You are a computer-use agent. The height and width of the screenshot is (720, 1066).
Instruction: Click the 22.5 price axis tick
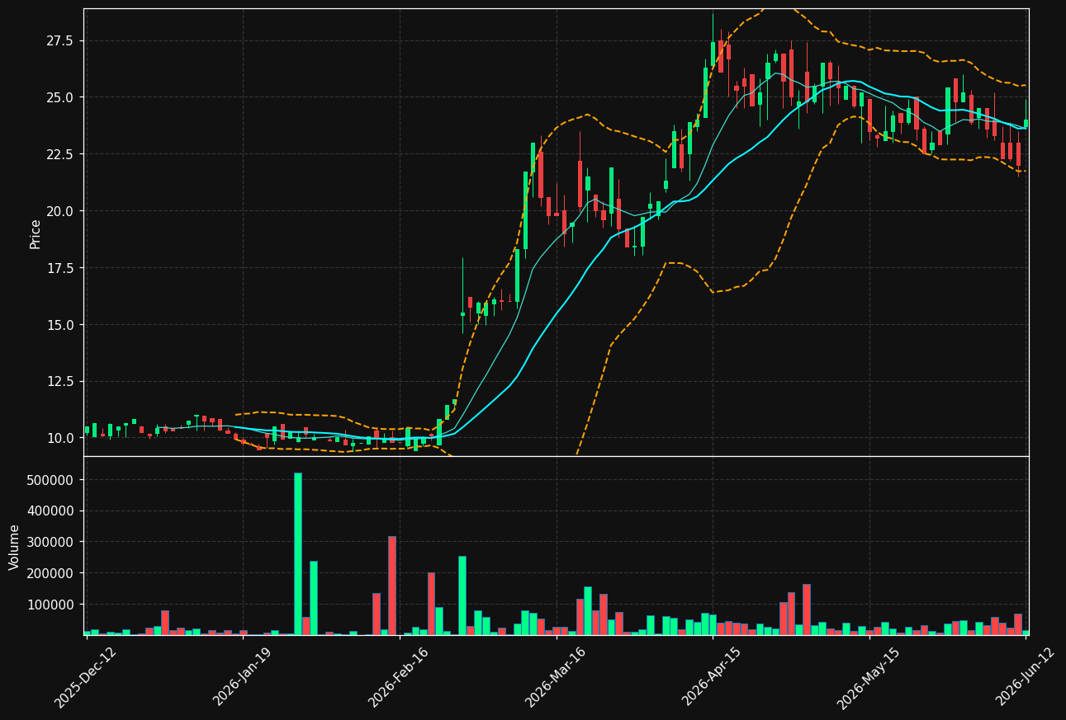tap(62, 154)
